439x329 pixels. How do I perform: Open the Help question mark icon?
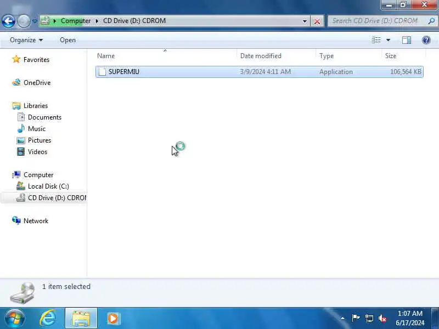tap(426, 40)
